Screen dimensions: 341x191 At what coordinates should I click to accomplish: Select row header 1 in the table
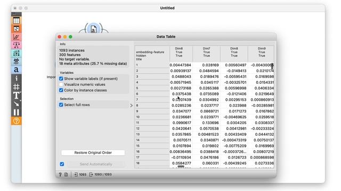[x=152, y=65]
